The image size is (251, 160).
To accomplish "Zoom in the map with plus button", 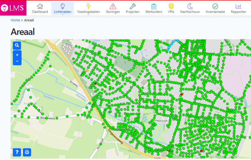I will 17,55.
